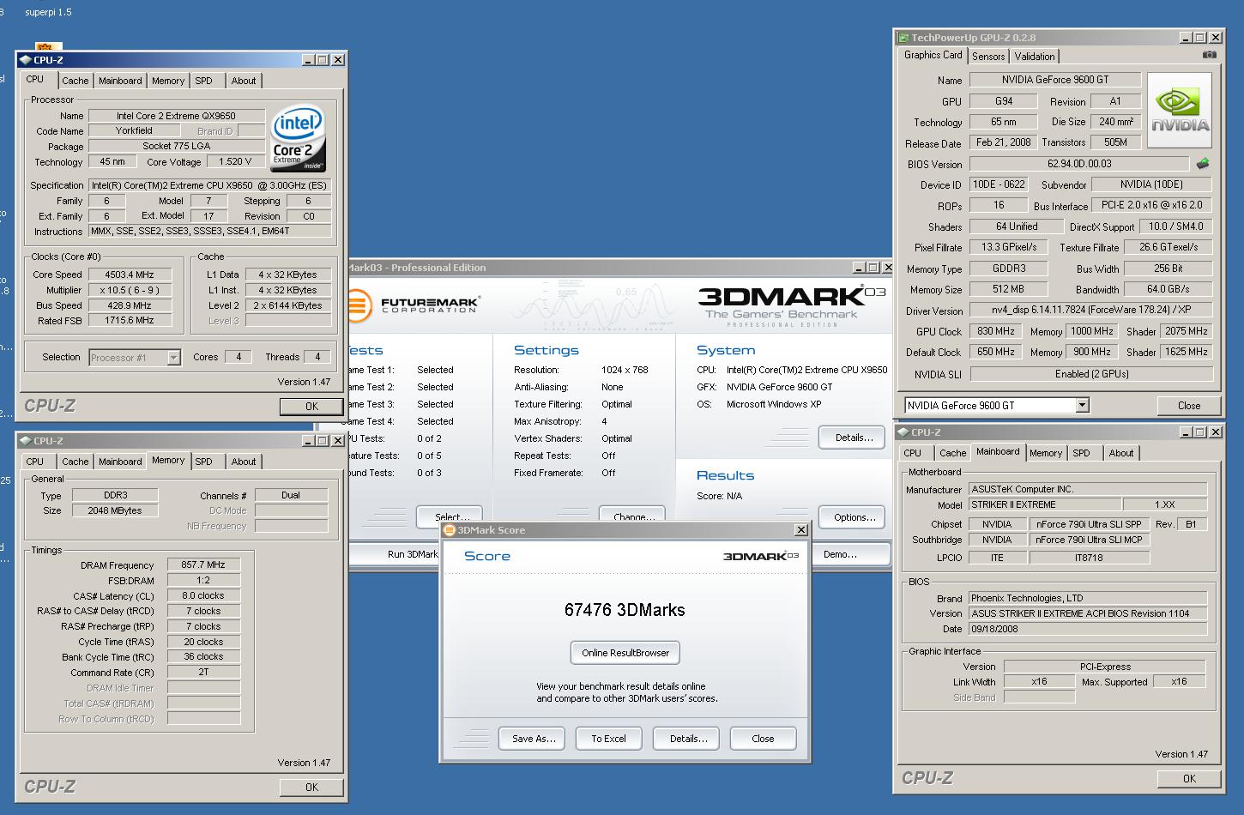Click the Memory Size value 2048 MBytes
1244x815 pixels.
click(115, 510)
